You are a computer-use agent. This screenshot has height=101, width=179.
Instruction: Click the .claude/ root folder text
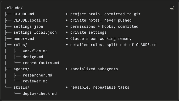(14, 8)
